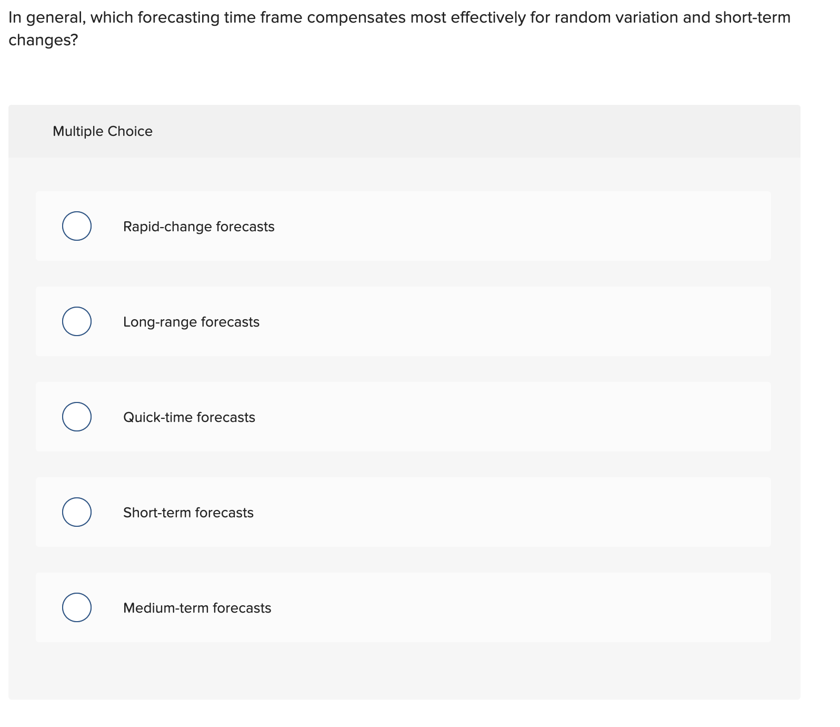
Task: Click the "Long-range forecasts" answer text
Action: tap(191, 322)
